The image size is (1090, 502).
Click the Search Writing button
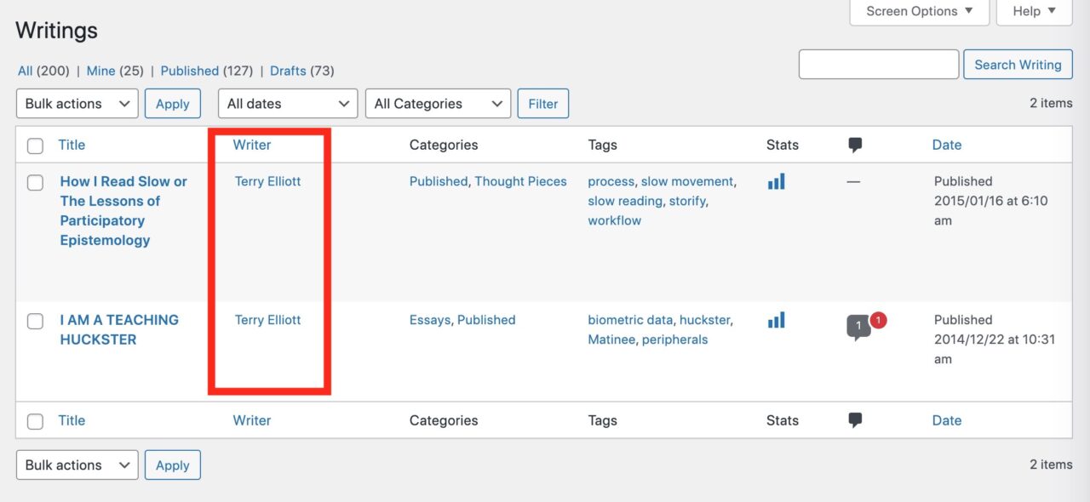click(1018, 65)
